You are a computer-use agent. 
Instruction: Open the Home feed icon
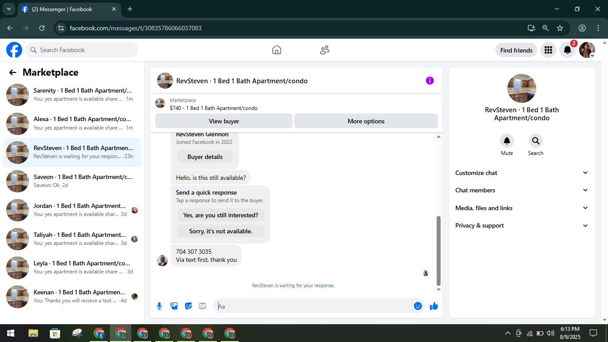(277, 50)
